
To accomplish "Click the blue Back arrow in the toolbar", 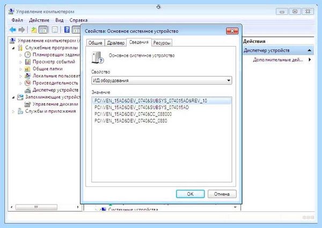I will 12,30.
